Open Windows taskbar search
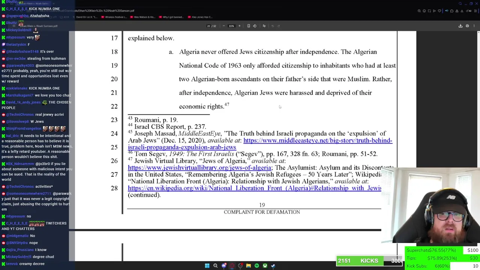480x270 pixels. (x=215, y=265)
